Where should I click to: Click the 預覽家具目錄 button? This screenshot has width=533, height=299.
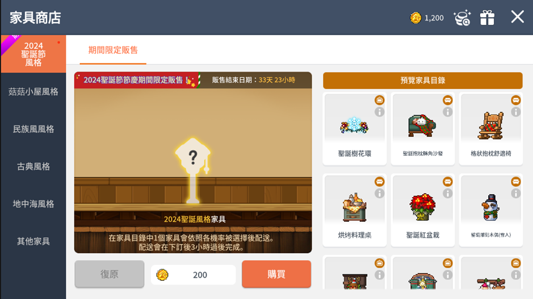[422, 81]
